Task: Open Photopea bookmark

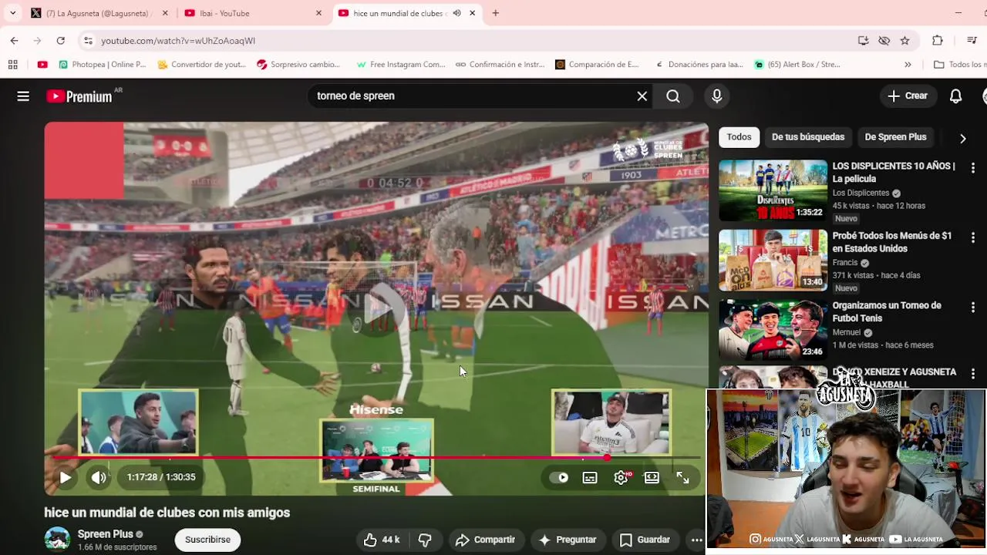Action: 103,65
